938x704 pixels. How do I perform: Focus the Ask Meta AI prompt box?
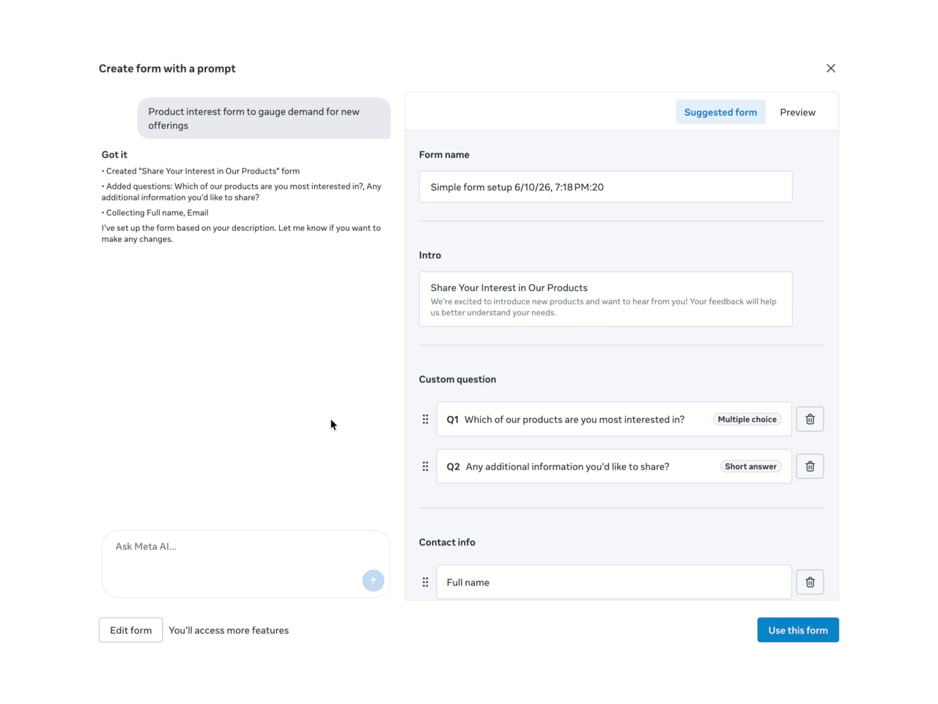tap(246, 564)
